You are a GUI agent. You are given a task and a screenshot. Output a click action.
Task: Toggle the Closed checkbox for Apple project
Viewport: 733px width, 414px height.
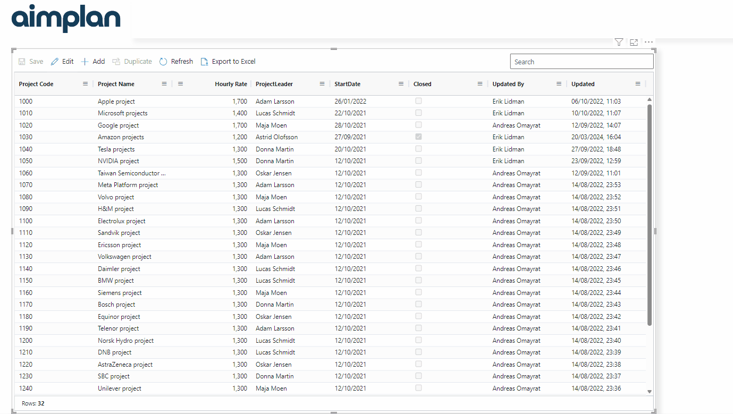point(418,100)
